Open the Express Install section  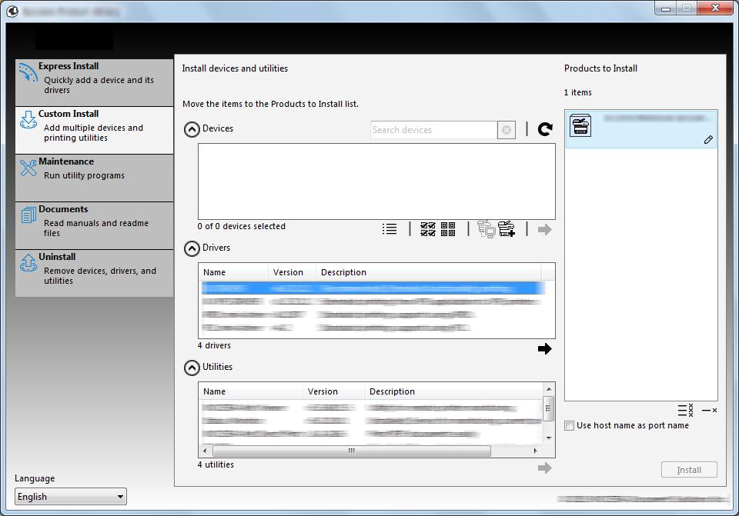94,82
